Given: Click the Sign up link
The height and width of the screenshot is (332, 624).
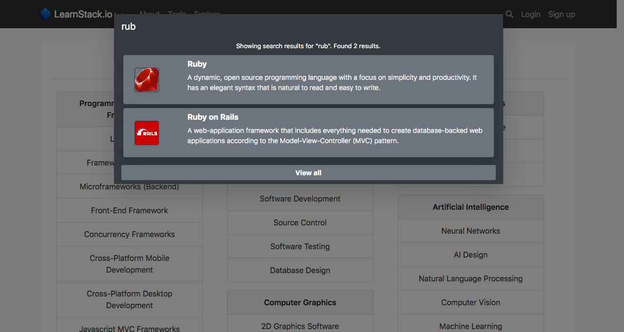Looking at the screenshot, I should pyautogui.click(x=561, y=14).
